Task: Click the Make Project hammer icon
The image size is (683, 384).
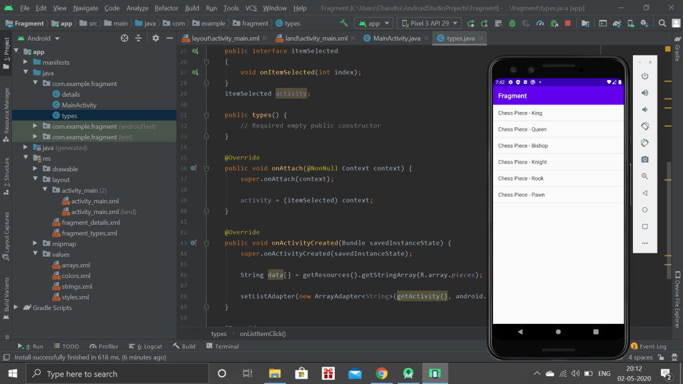Action: click(344, 23)
